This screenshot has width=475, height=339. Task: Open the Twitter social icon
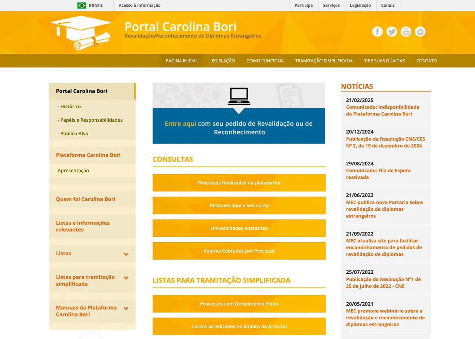pos(392,32)
